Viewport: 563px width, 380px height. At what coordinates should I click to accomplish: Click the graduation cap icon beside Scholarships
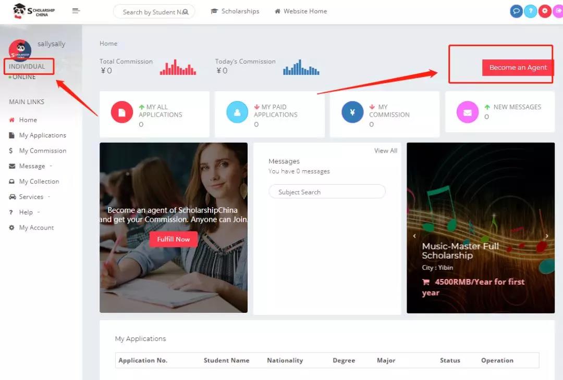click(x=214, y=11)
